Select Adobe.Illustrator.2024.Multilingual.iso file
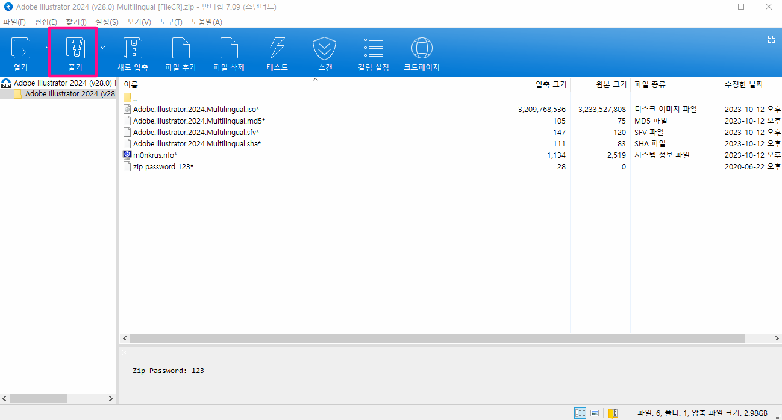Viewport: 782px width, 420px height. coord(196,109)
